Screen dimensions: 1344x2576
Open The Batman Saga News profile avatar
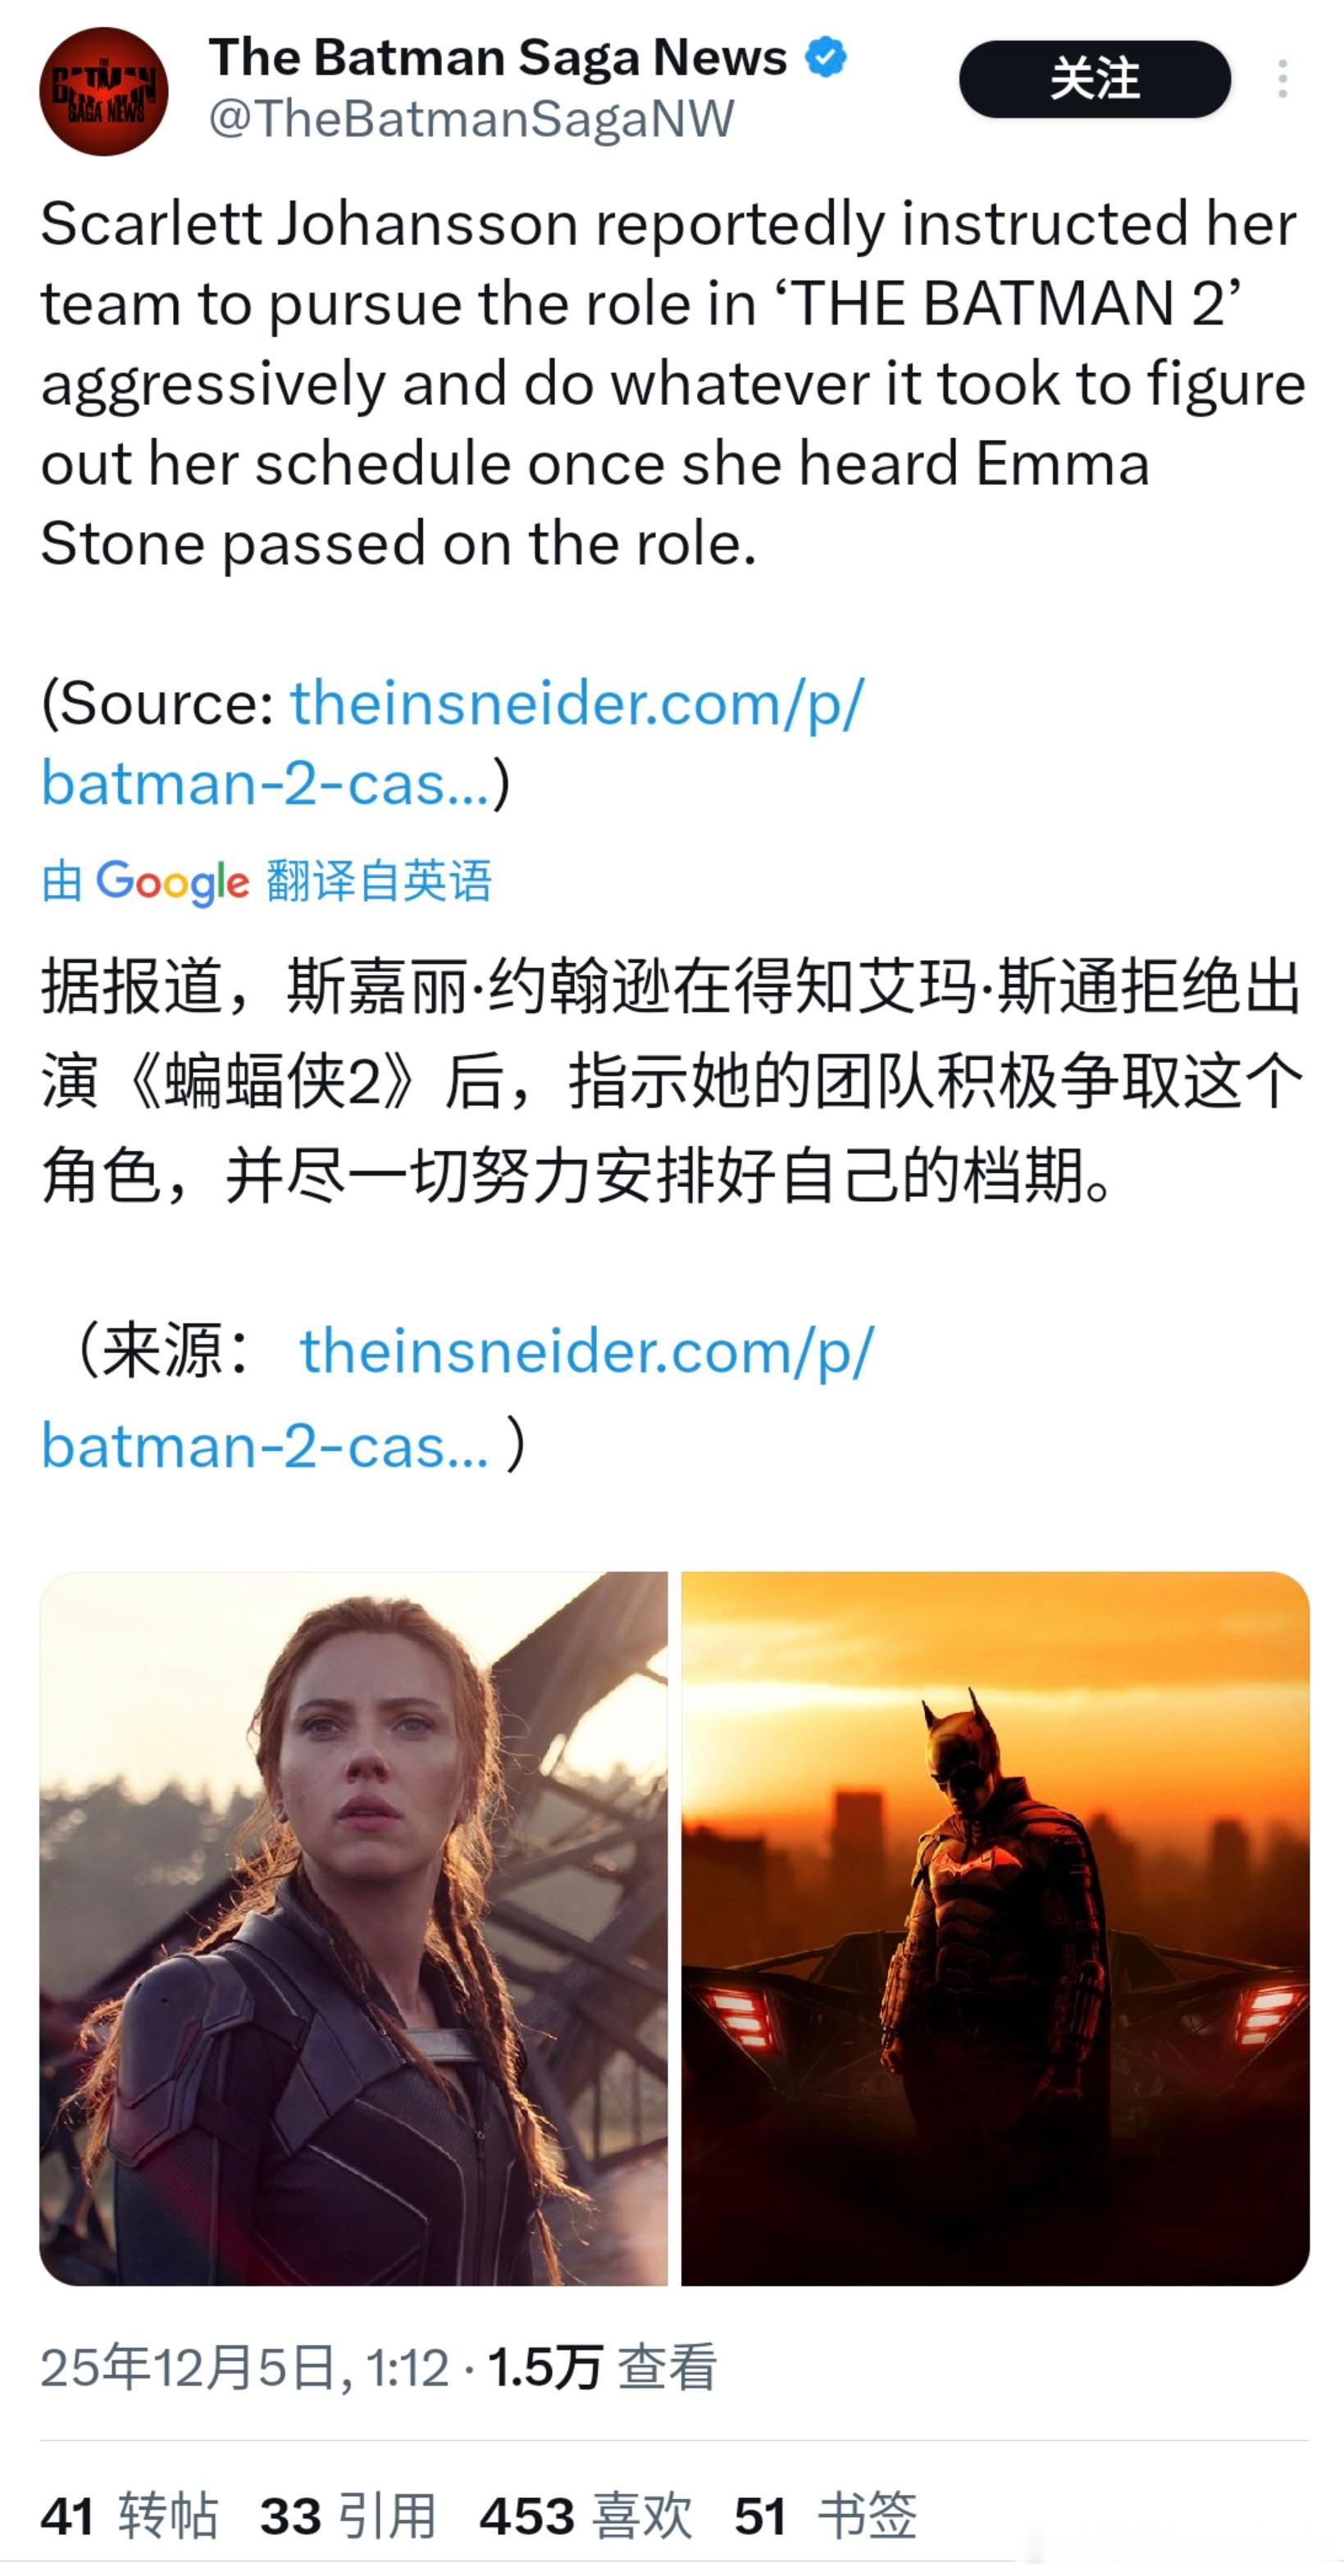click(x=104, y=91)
